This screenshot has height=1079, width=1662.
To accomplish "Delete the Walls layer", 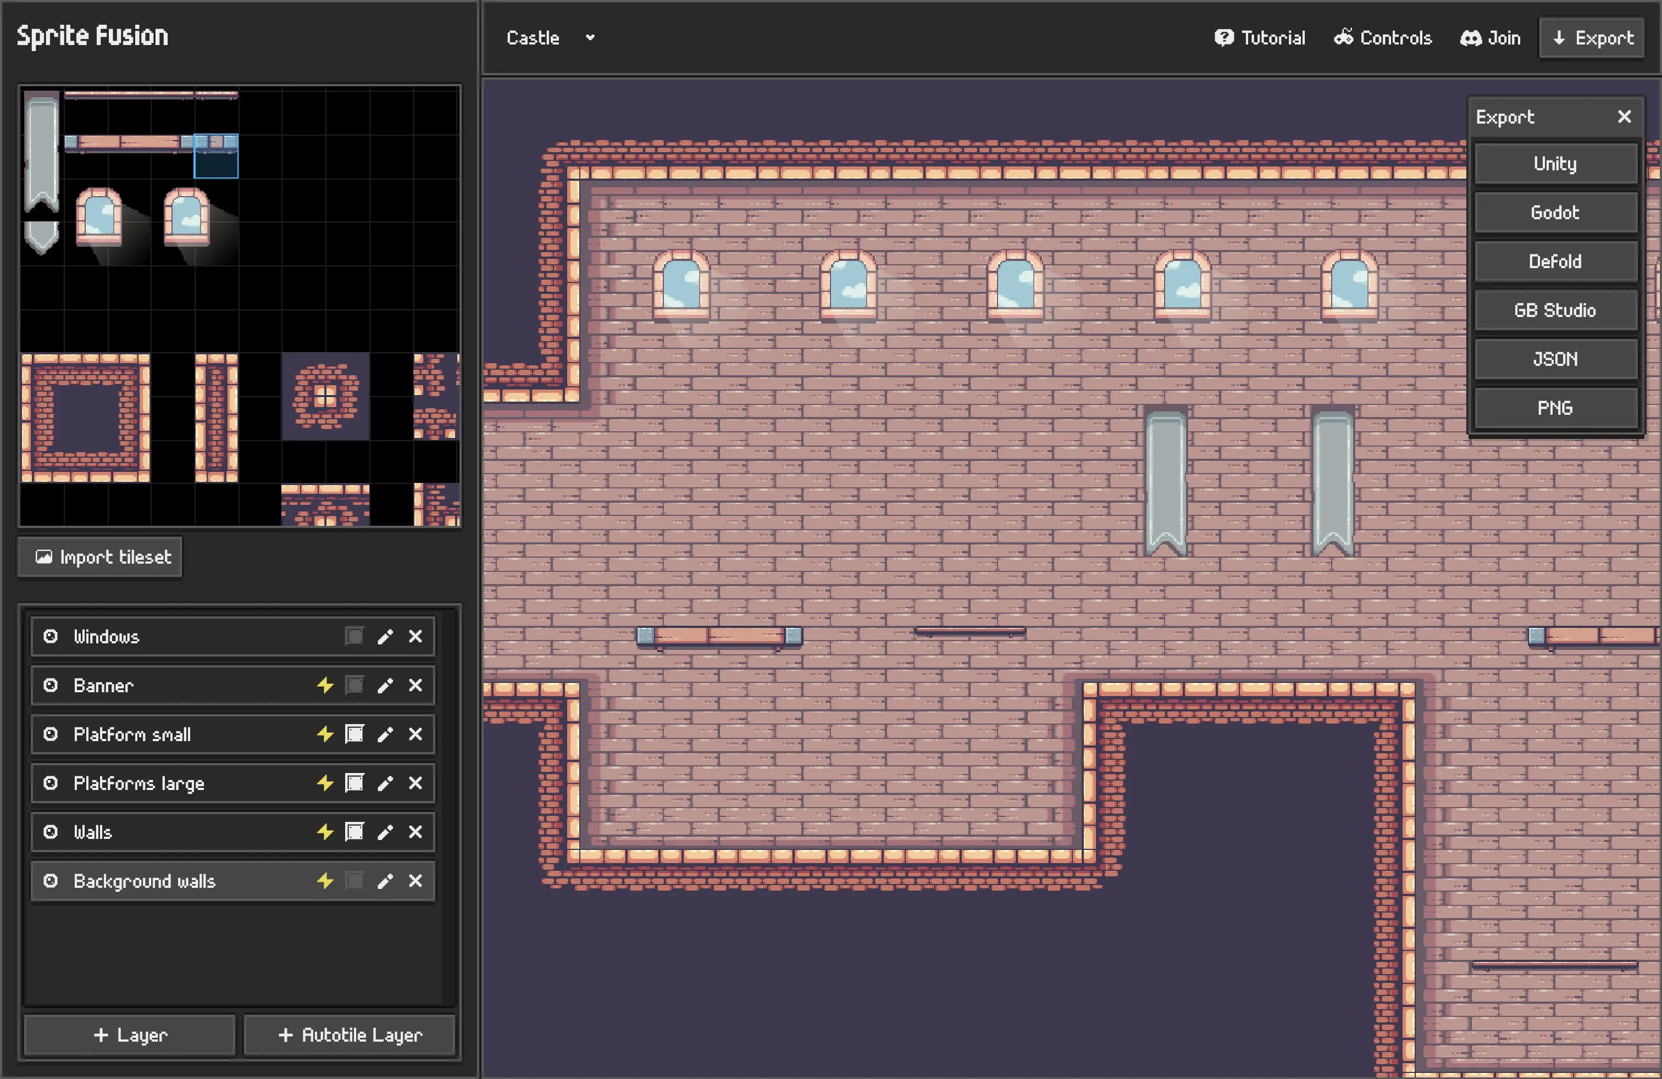I will click(x=416, y=831).
